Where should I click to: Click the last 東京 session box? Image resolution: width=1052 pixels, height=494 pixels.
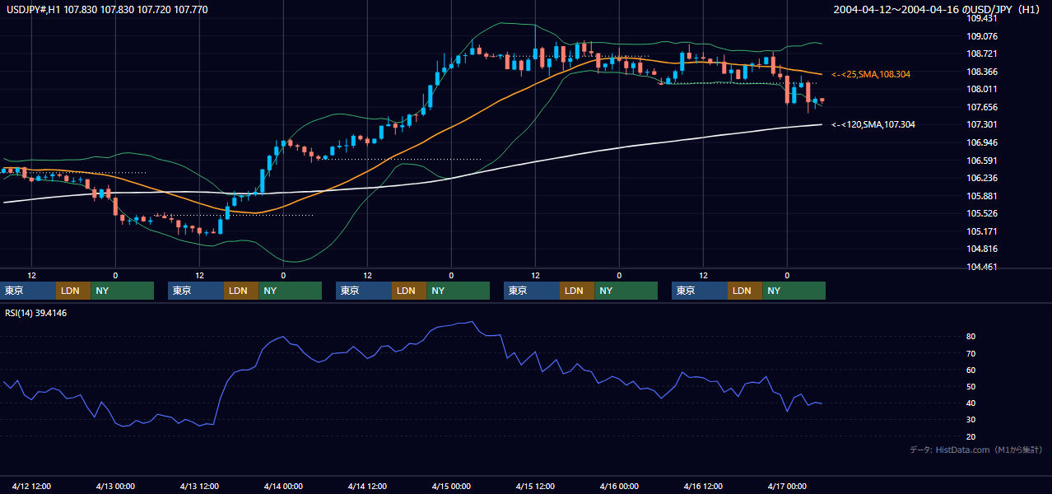(x=700, y=291)
